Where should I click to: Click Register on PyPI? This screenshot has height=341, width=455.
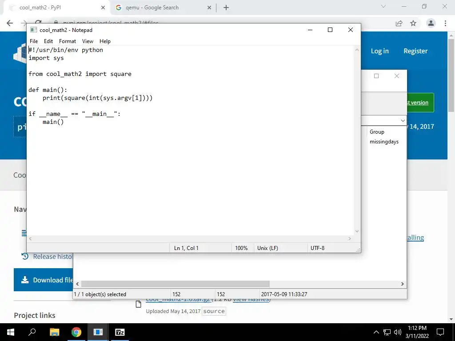tap(415, 51)
